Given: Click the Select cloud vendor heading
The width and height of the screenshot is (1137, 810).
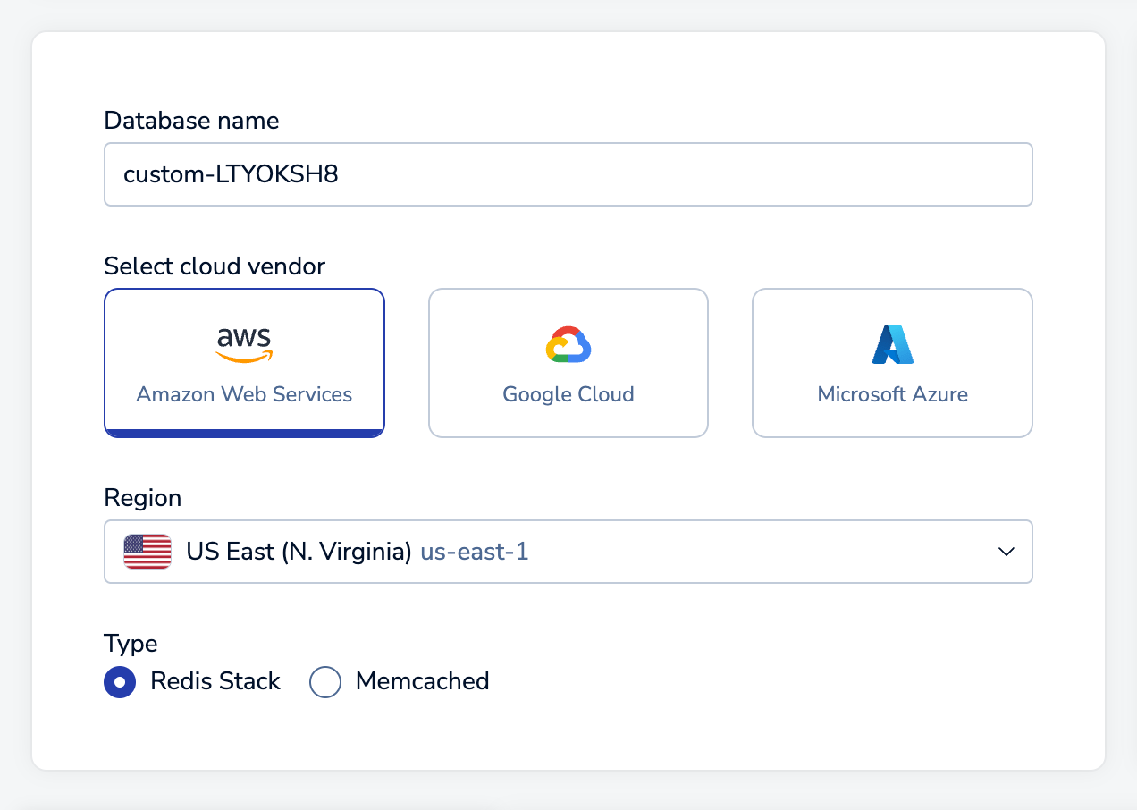Looking at the screenshot, I should (215, 266).
